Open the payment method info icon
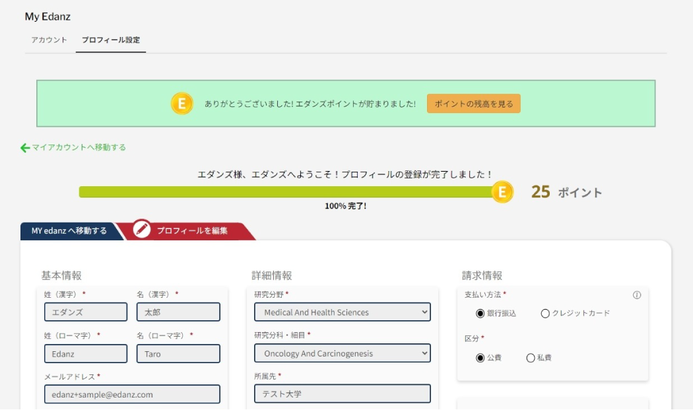Viewport: 693px width, 416px height. (x=636, y=295)
